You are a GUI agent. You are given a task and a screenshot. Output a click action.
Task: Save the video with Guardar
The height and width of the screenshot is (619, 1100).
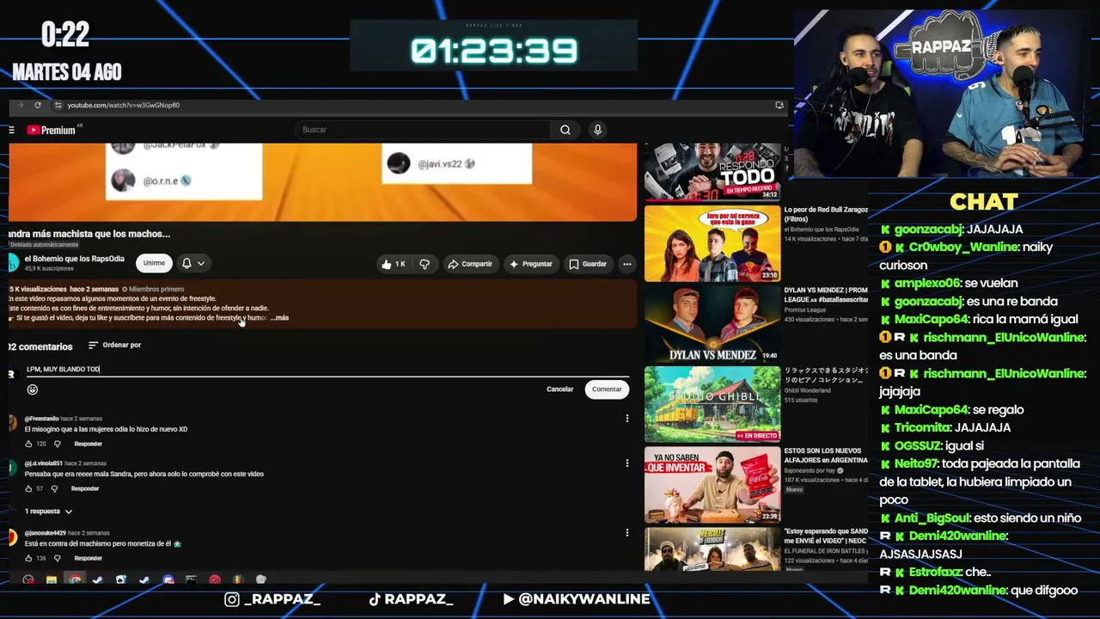[588, 264]
